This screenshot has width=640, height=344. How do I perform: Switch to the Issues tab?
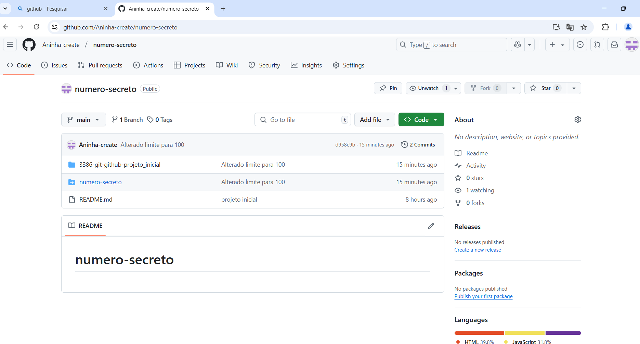54,65
